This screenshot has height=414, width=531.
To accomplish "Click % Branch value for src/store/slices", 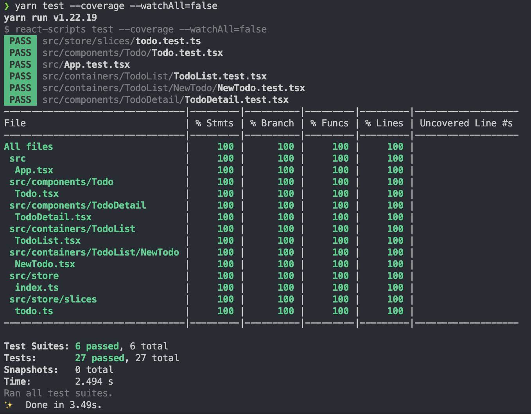I will [x=286, y=299].
